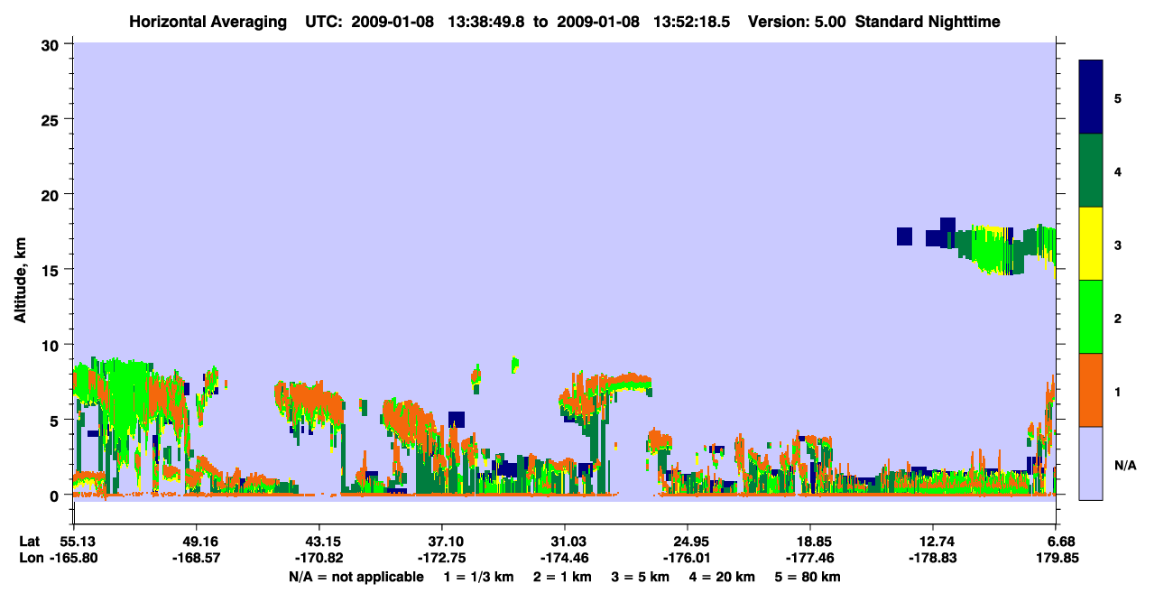Click longitude value -165.80
Image resolution: width=1173 pixels, height=602 pixels.
[x=74, y=558]
